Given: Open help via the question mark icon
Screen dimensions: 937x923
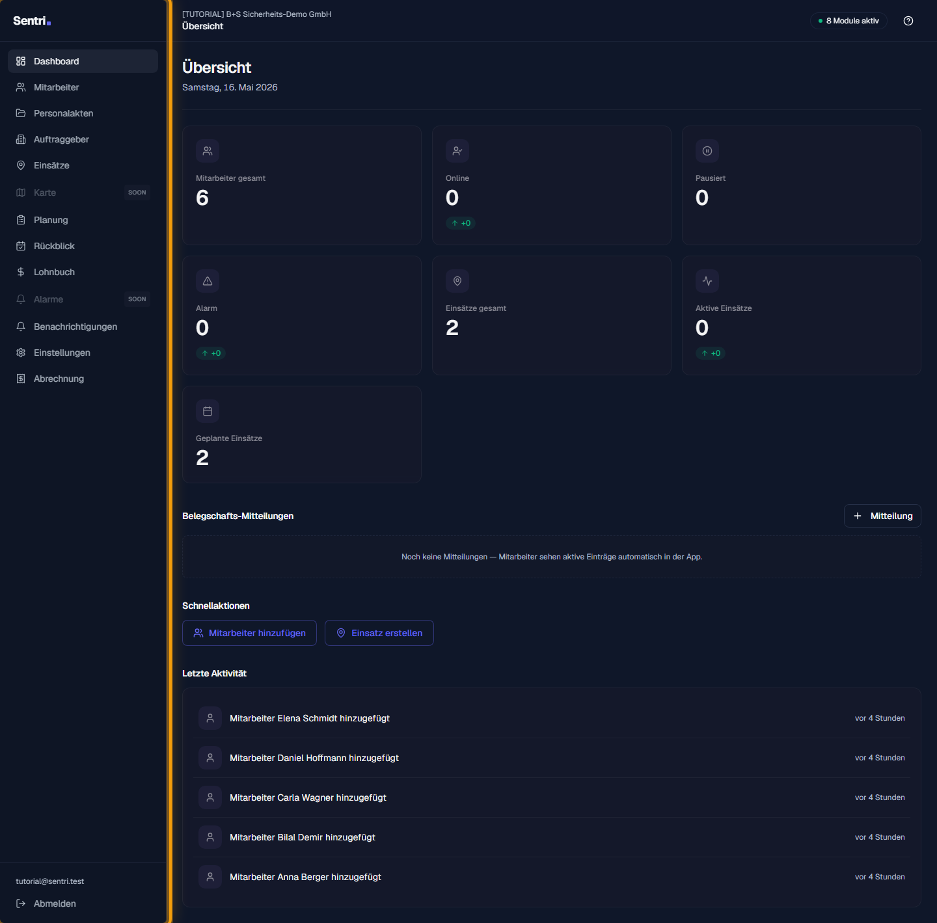Looking at the screenshot, I should coord(908,21).
